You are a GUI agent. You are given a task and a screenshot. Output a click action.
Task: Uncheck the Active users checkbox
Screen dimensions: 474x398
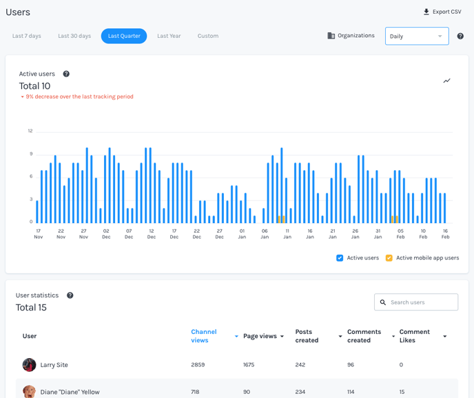click(340, 258)
